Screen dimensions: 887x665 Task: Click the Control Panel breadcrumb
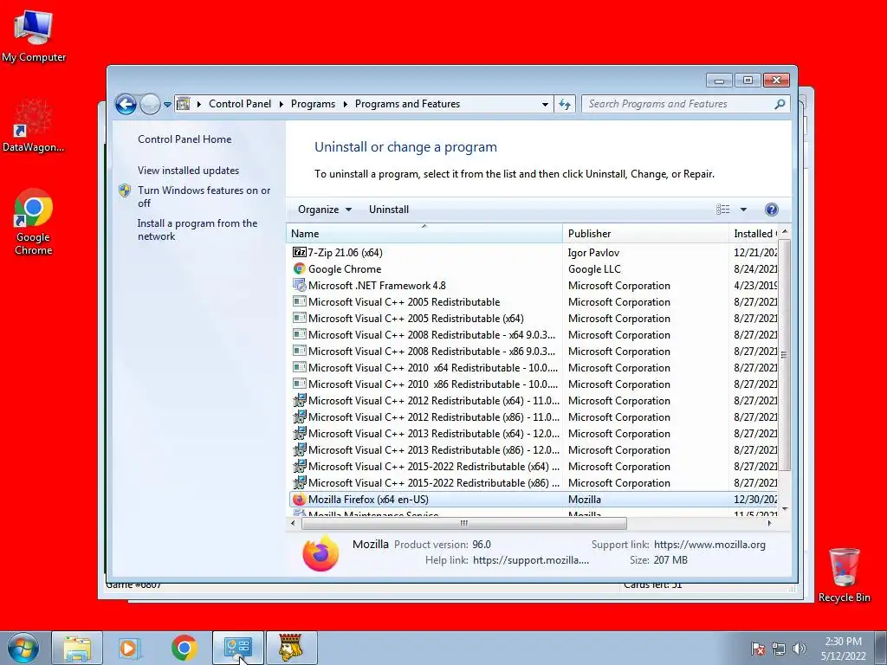[x=240, y=104]
